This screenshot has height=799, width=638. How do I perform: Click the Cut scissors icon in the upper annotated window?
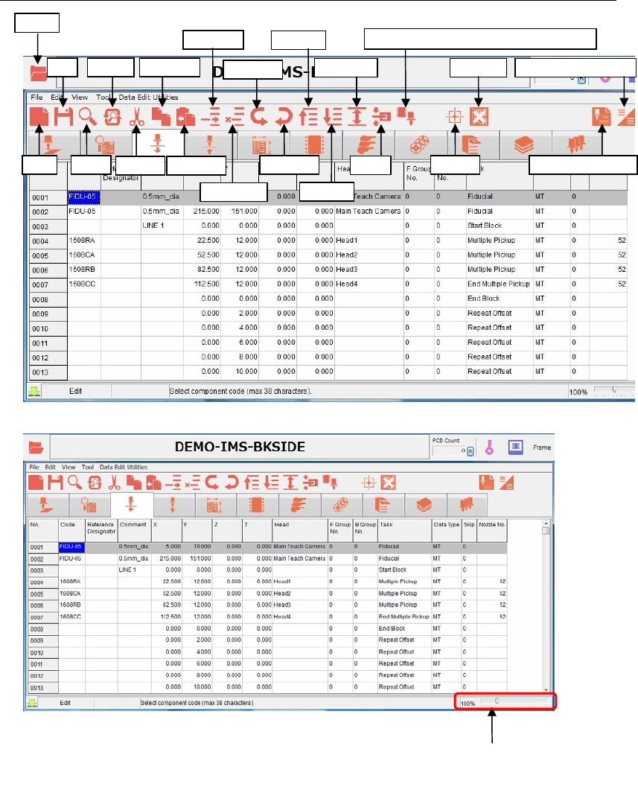tap(136, 117)
